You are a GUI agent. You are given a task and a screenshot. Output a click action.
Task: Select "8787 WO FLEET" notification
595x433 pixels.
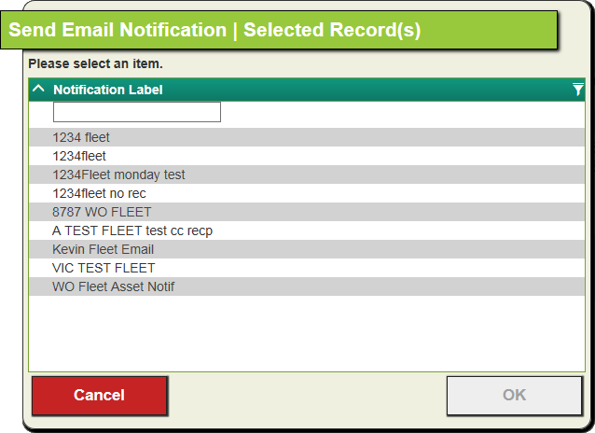point(307,212)
